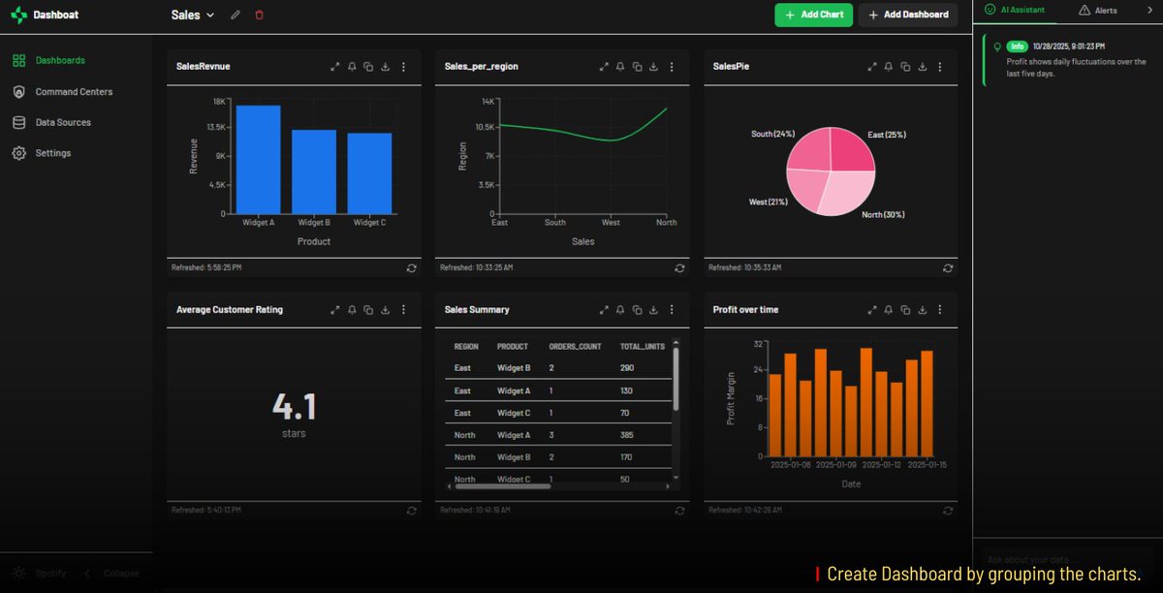This screenshot has height=593, width=1163.
Task: Edit the Sales dashboard name with the pencil icon
Action: coord(234,15)
